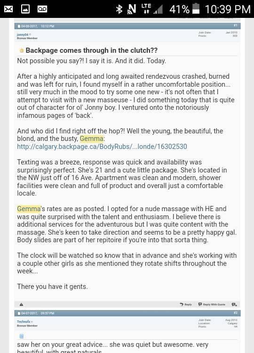
Task: Click the document icon in Technofx's post
Action: coord(22,336)
